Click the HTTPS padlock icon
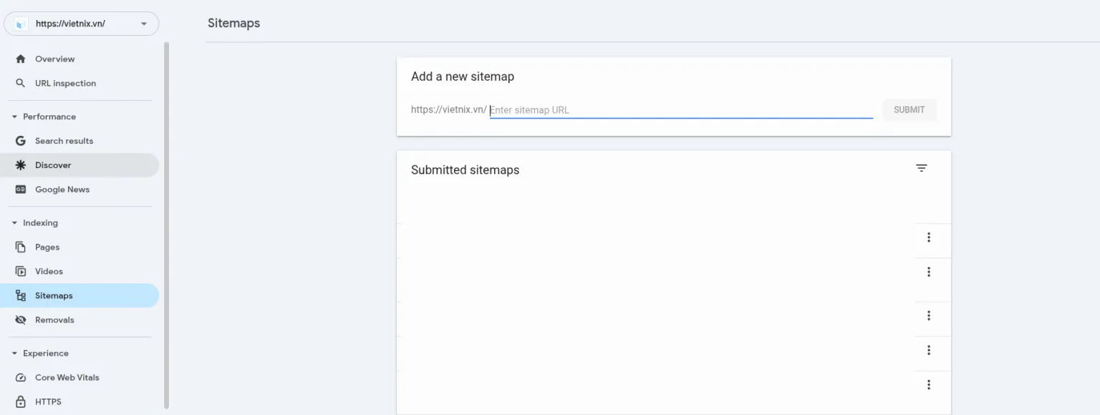This screenshot has width=1100, height=415. pyautogui.click(x=22, y=401)
